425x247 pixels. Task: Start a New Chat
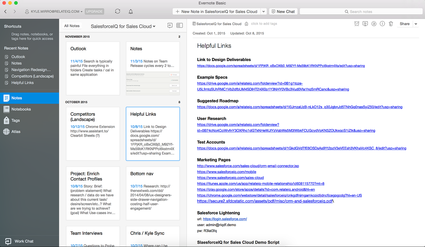[283, 12]
